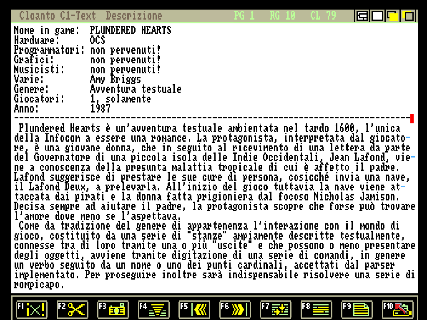Click the F2 scissors cut icon
The width and height of the screenshot is (427, 320).
pyautogui.click(x=73, y=309)
